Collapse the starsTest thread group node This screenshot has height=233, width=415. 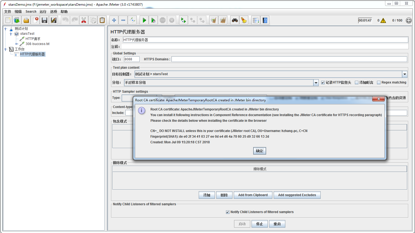tap(11, 34)
